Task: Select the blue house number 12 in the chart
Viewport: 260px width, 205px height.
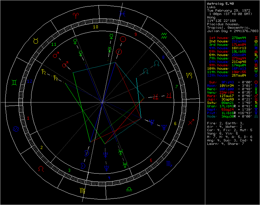Action: (x=29, y=81)
